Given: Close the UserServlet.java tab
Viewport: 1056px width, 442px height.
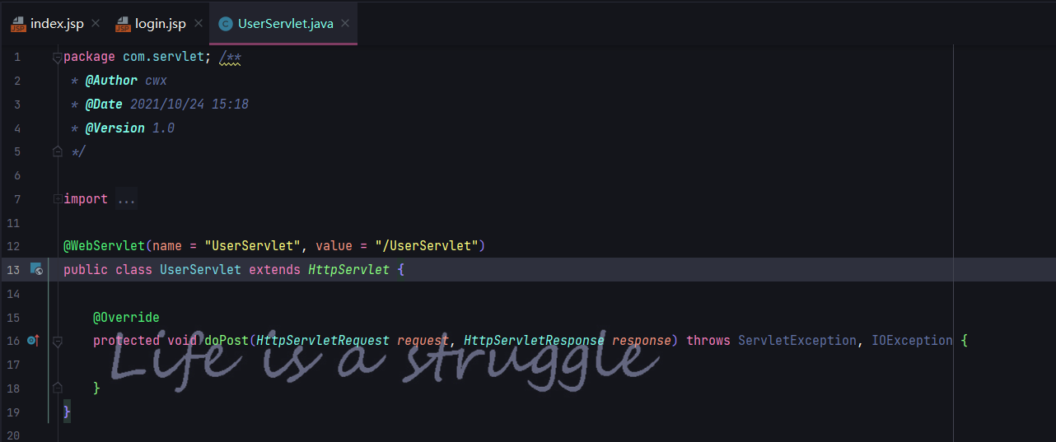Looking at the screenshot, I should coord(345,23).
